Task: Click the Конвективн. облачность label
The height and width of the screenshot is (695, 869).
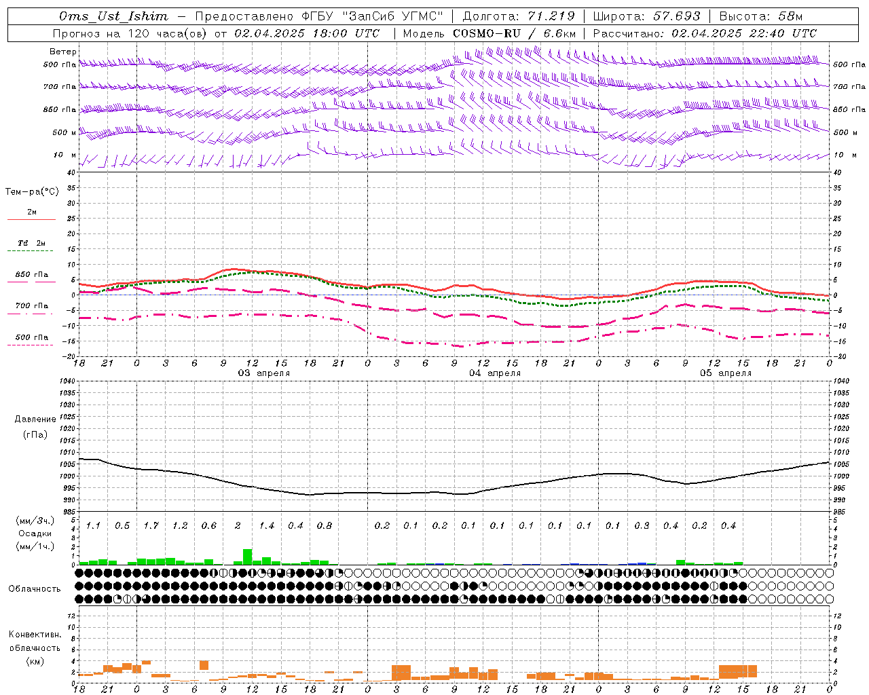Action: [x=35, y=641]
